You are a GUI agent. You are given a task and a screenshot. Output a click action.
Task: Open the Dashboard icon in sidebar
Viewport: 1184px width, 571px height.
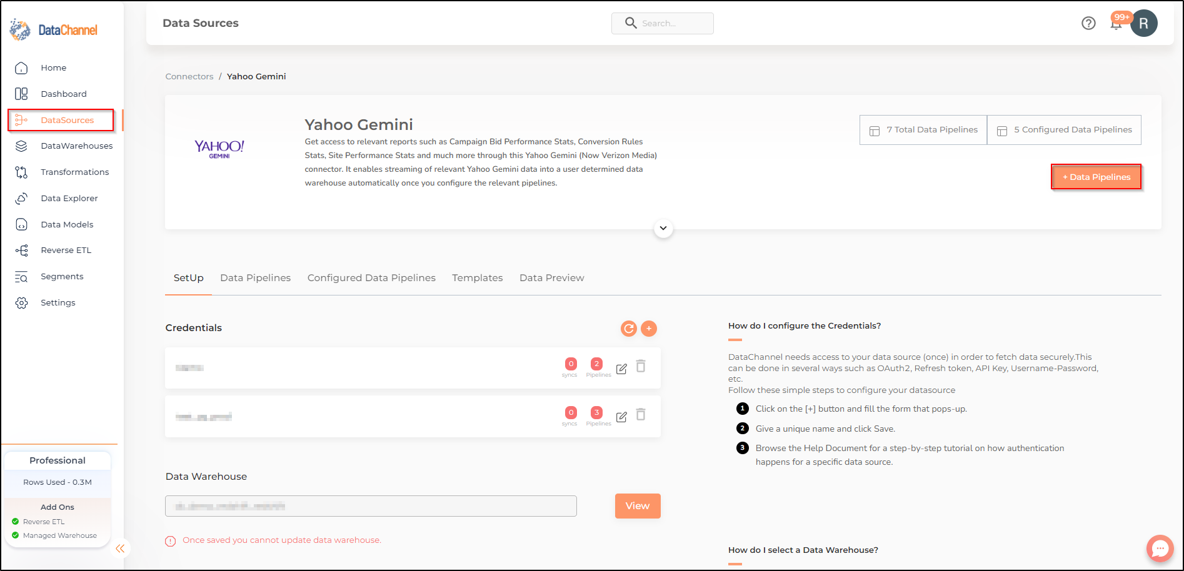[x=21, y=94]
